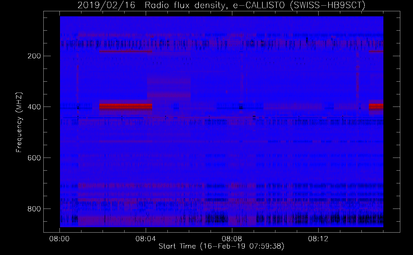Click the 08:00 time tick label
Screen dimensions: 413x255
pyautogui.click(x=59, y=239)
